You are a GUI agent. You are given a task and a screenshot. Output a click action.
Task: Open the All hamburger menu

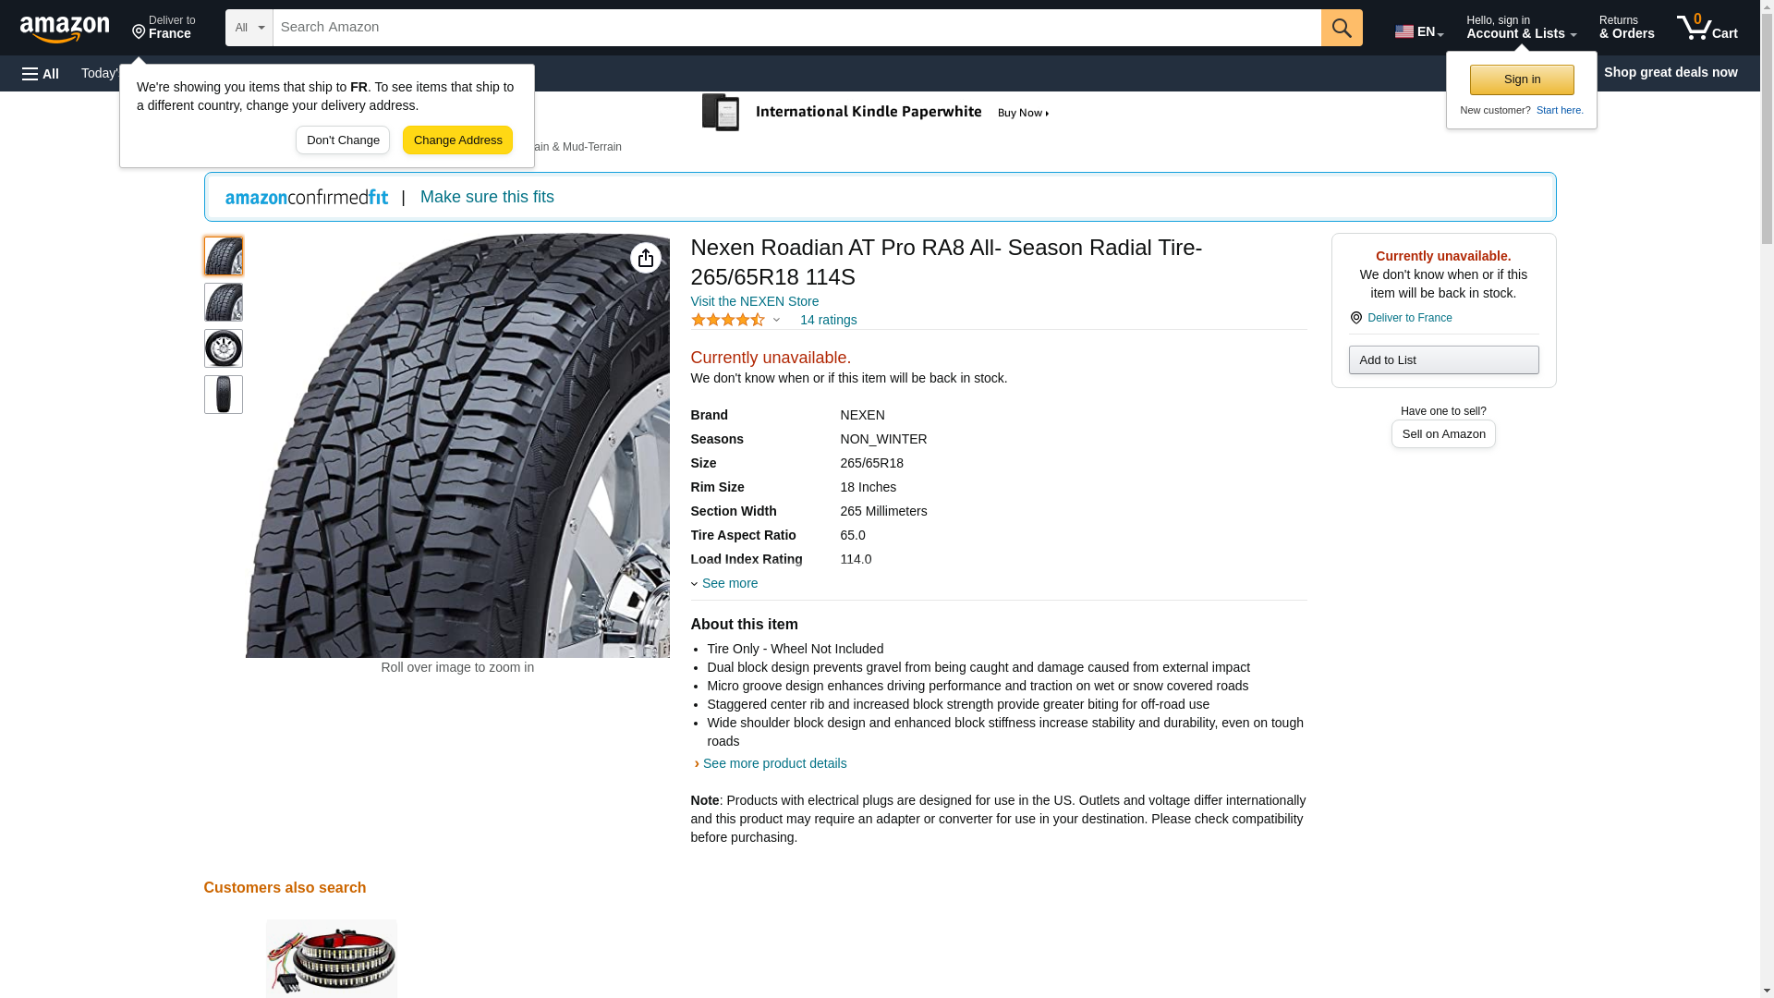(x=41, y=73)
